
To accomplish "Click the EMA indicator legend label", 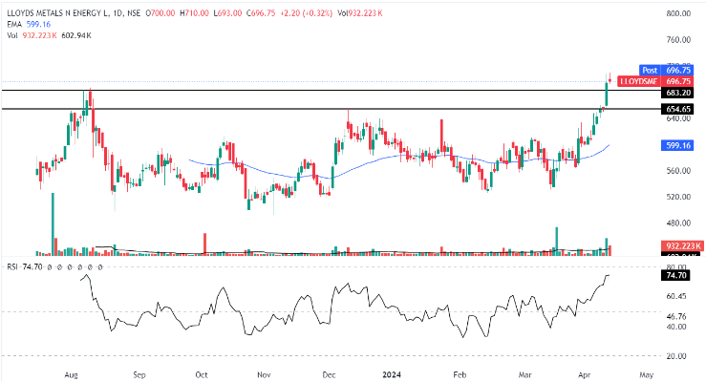I will pyautogui.click(x=12, y=22).
